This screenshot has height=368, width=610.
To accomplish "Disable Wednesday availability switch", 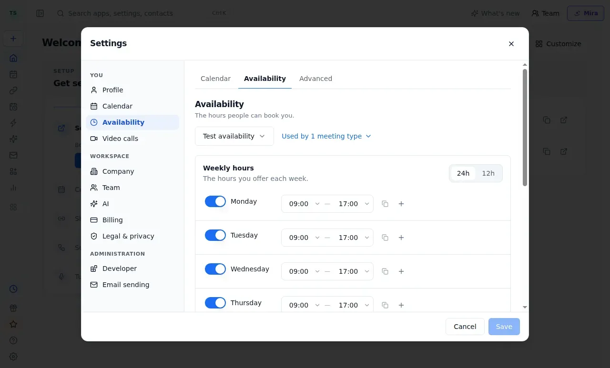I will point(215,269).
